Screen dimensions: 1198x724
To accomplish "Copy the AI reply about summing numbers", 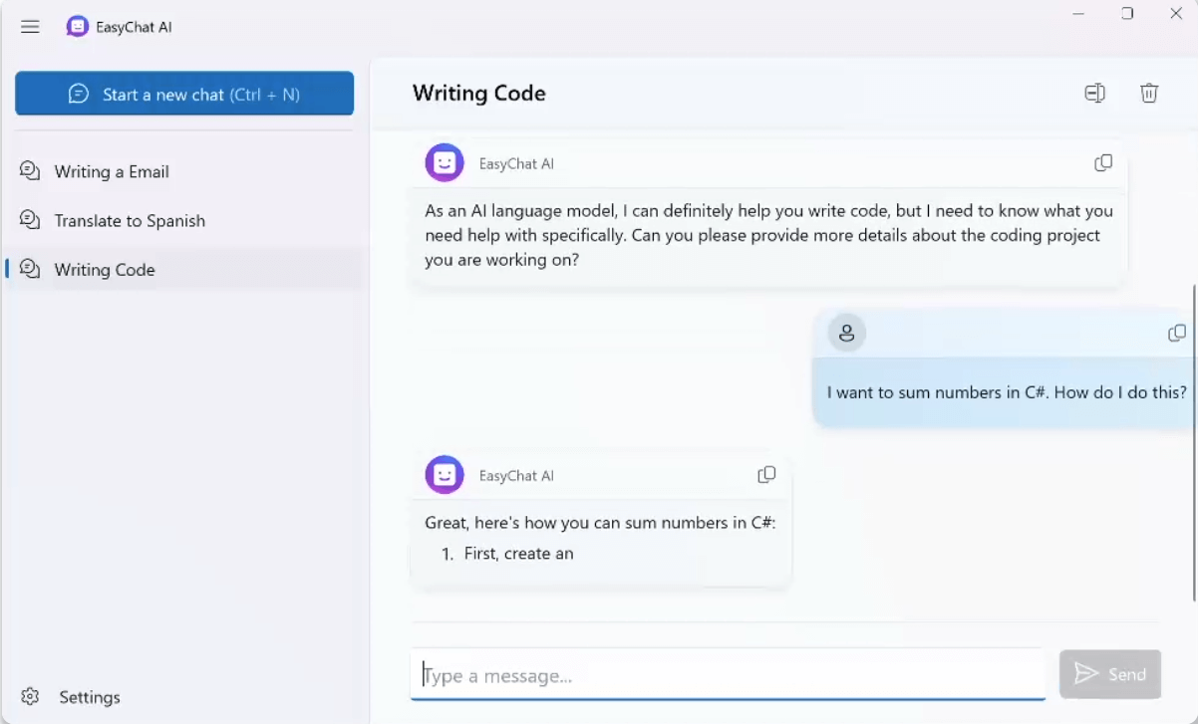I will pyautogui.click(x=766, y=475).
